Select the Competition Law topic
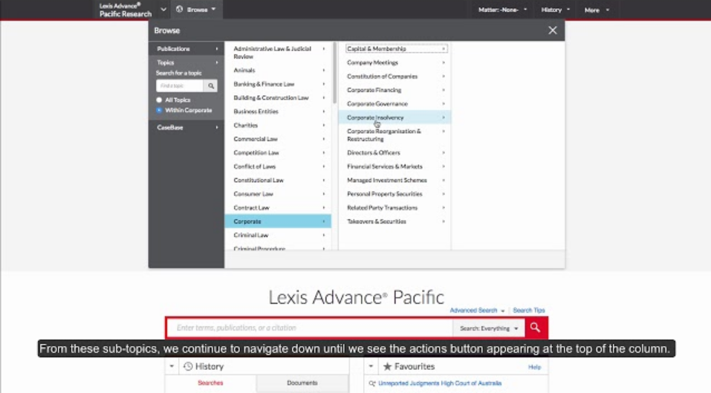The height and width of the screenshot is (393, 711). tap(278, 153)
